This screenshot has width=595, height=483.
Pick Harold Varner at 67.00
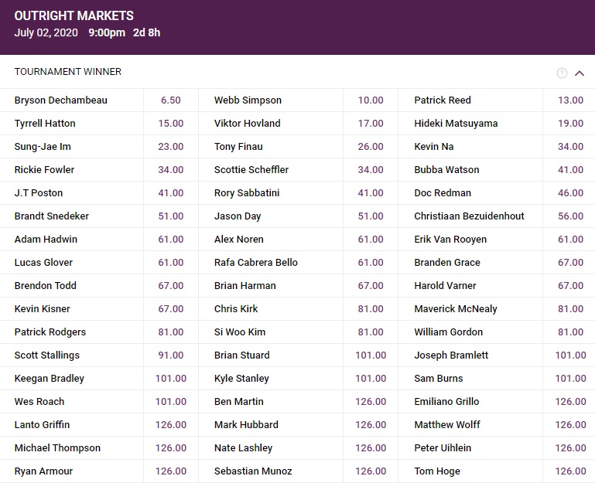pos(570,285)
